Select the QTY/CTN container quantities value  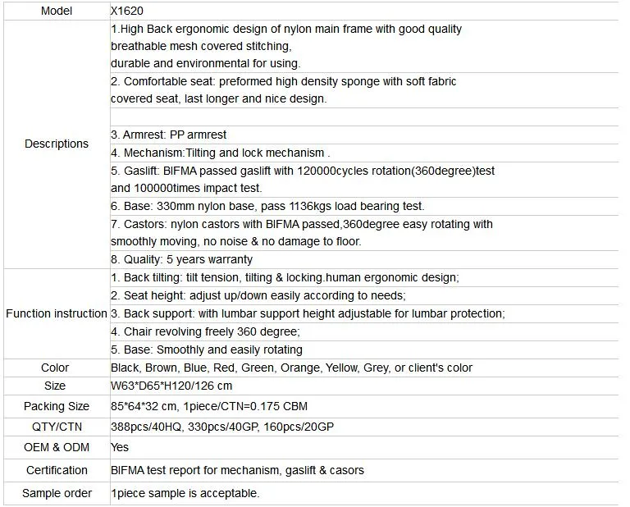pyautogui.click(x=222, y=427)
